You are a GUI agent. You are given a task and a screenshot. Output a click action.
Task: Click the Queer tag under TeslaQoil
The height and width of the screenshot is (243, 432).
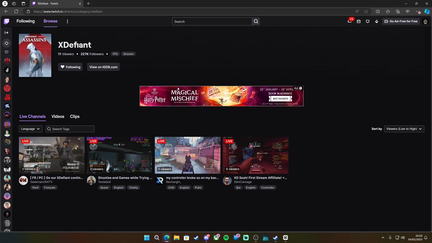104,188
